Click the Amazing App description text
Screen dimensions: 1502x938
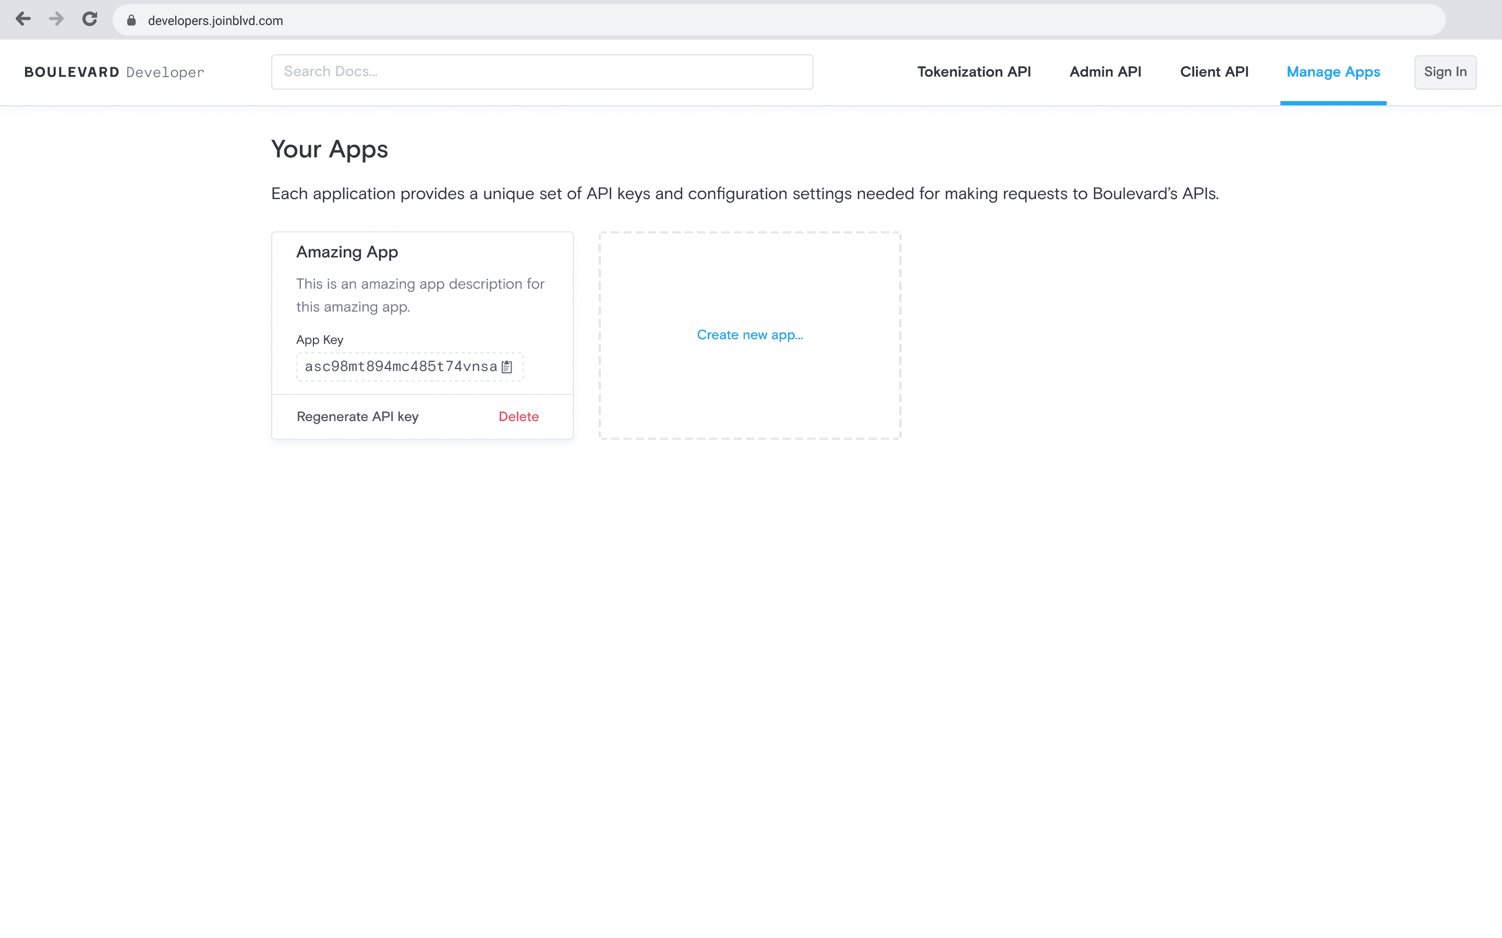tap(420, 295)
